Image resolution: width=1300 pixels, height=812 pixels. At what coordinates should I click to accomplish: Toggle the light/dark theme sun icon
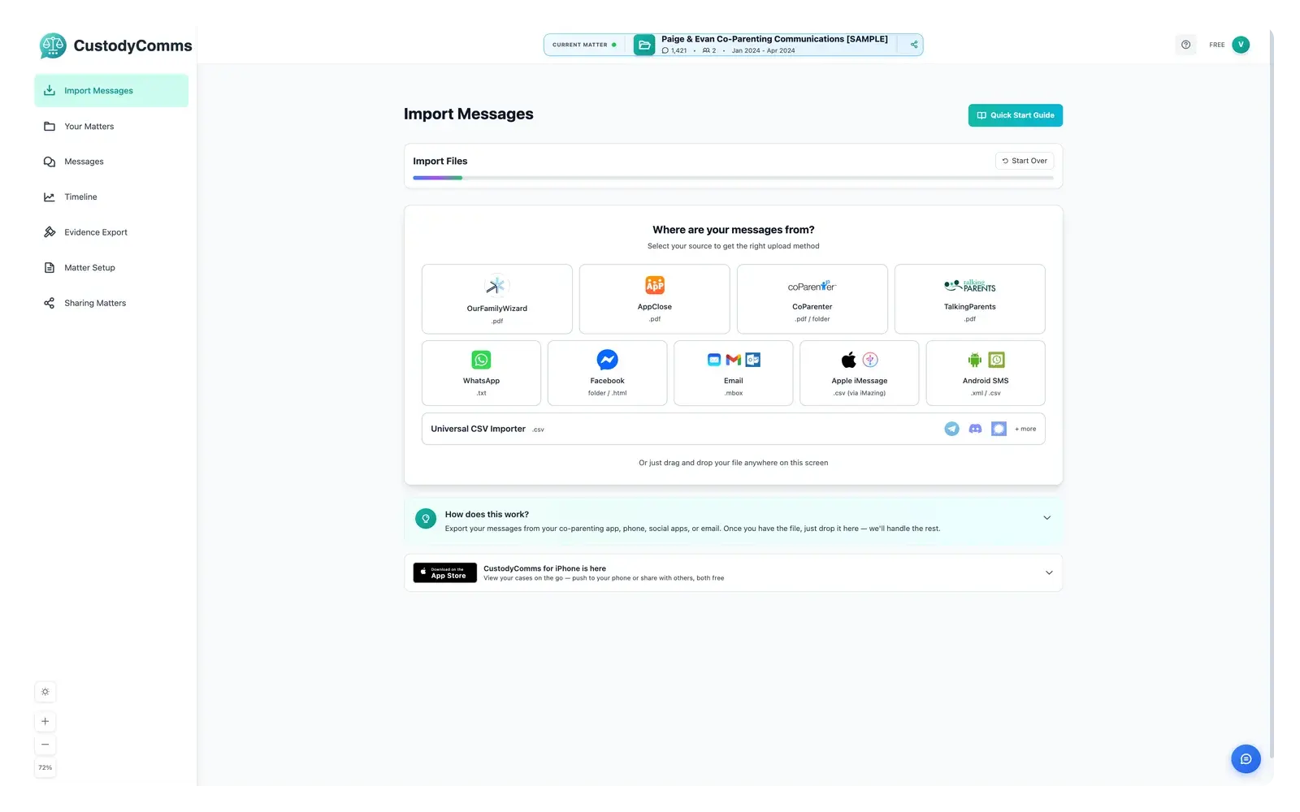point(45,692)
